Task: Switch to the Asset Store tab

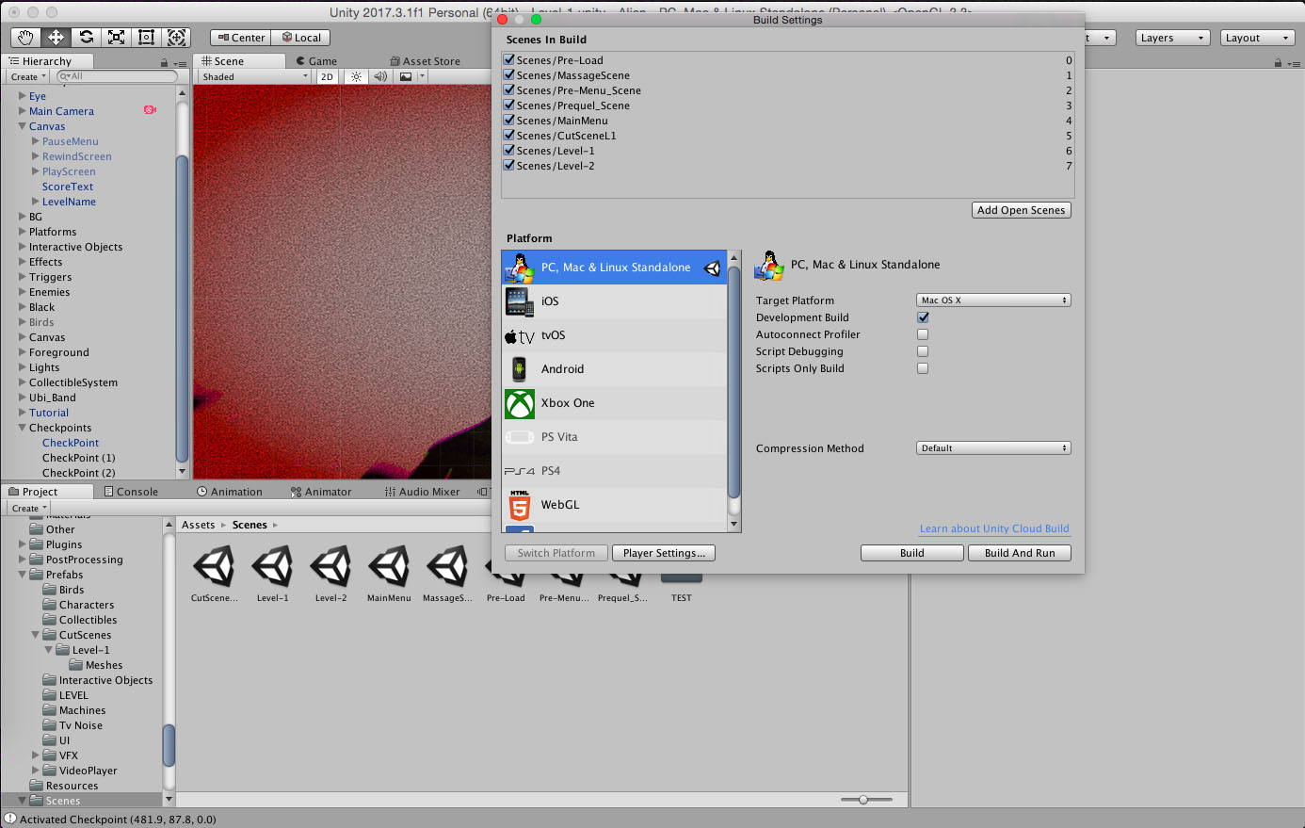Action: 426,61
